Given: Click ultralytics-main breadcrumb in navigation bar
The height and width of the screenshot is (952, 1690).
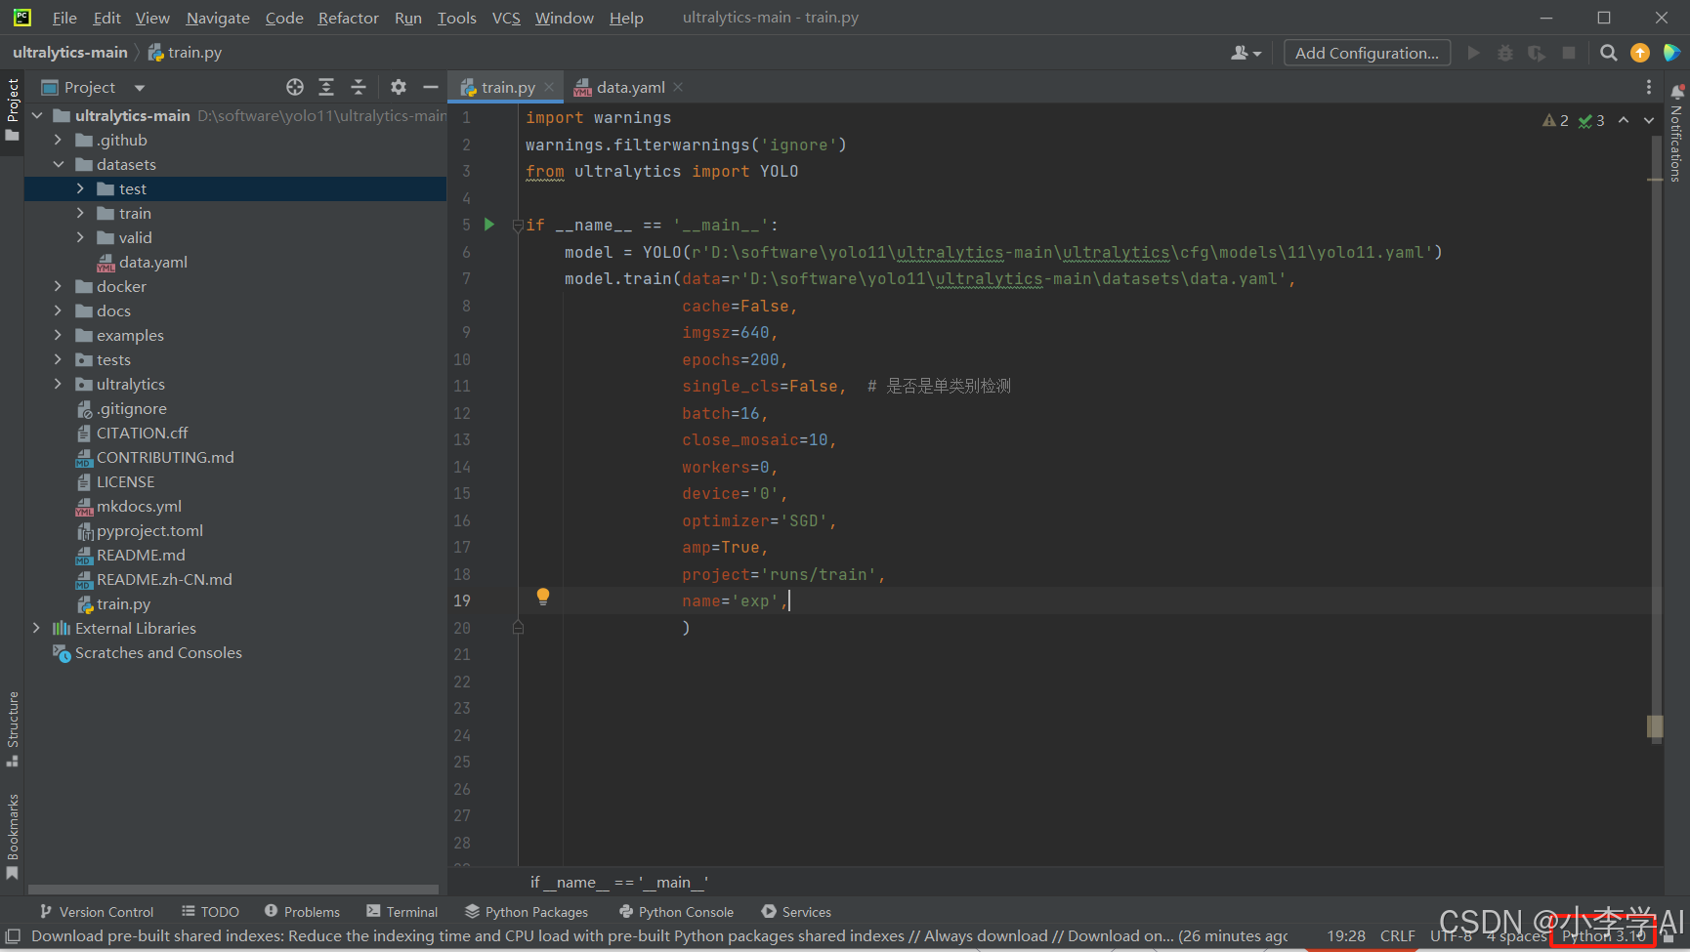Looking at the screenshot, I should (70, 52).
